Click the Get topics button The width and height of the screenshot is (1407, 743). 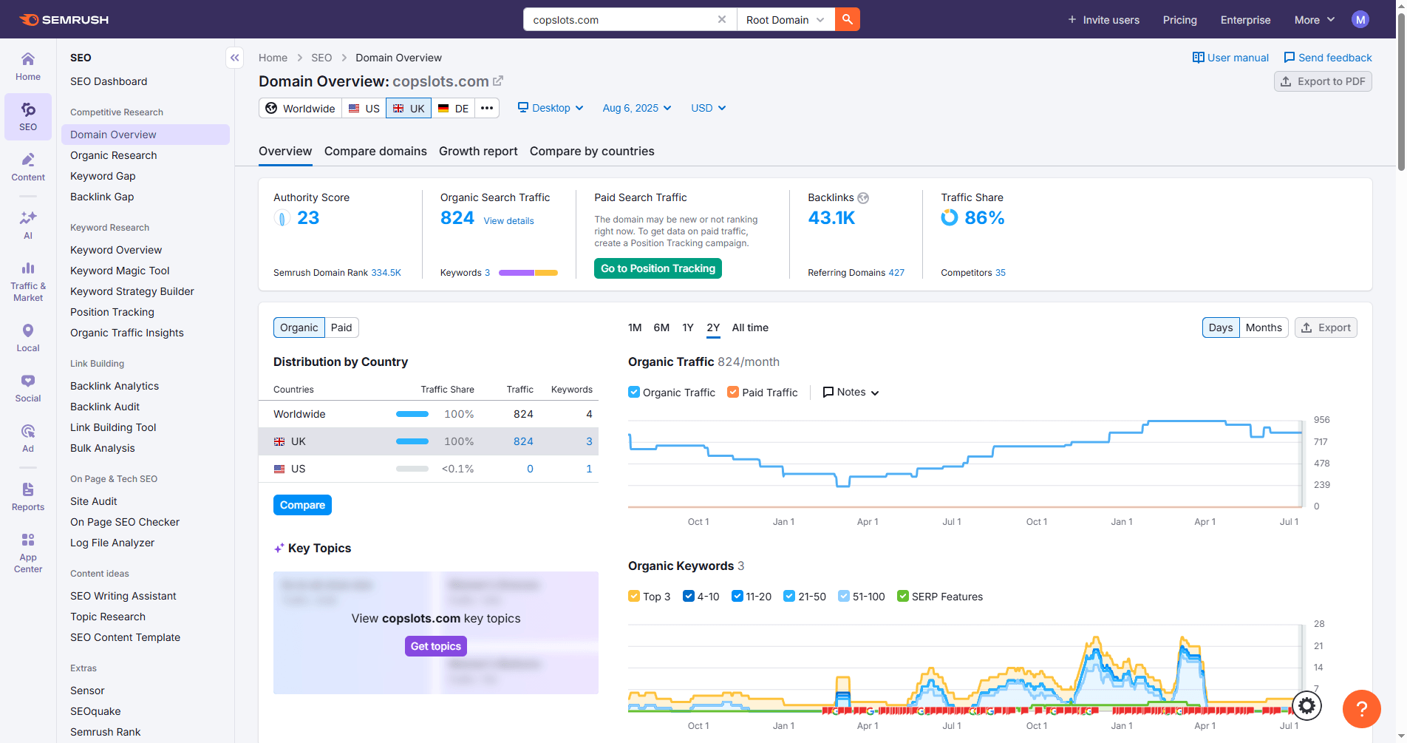pyautogui.click(x=436, y=646)
